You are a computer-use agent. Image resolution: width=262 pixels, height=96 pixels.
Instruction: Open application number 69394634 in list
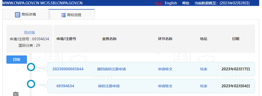[x=65, y=86]
